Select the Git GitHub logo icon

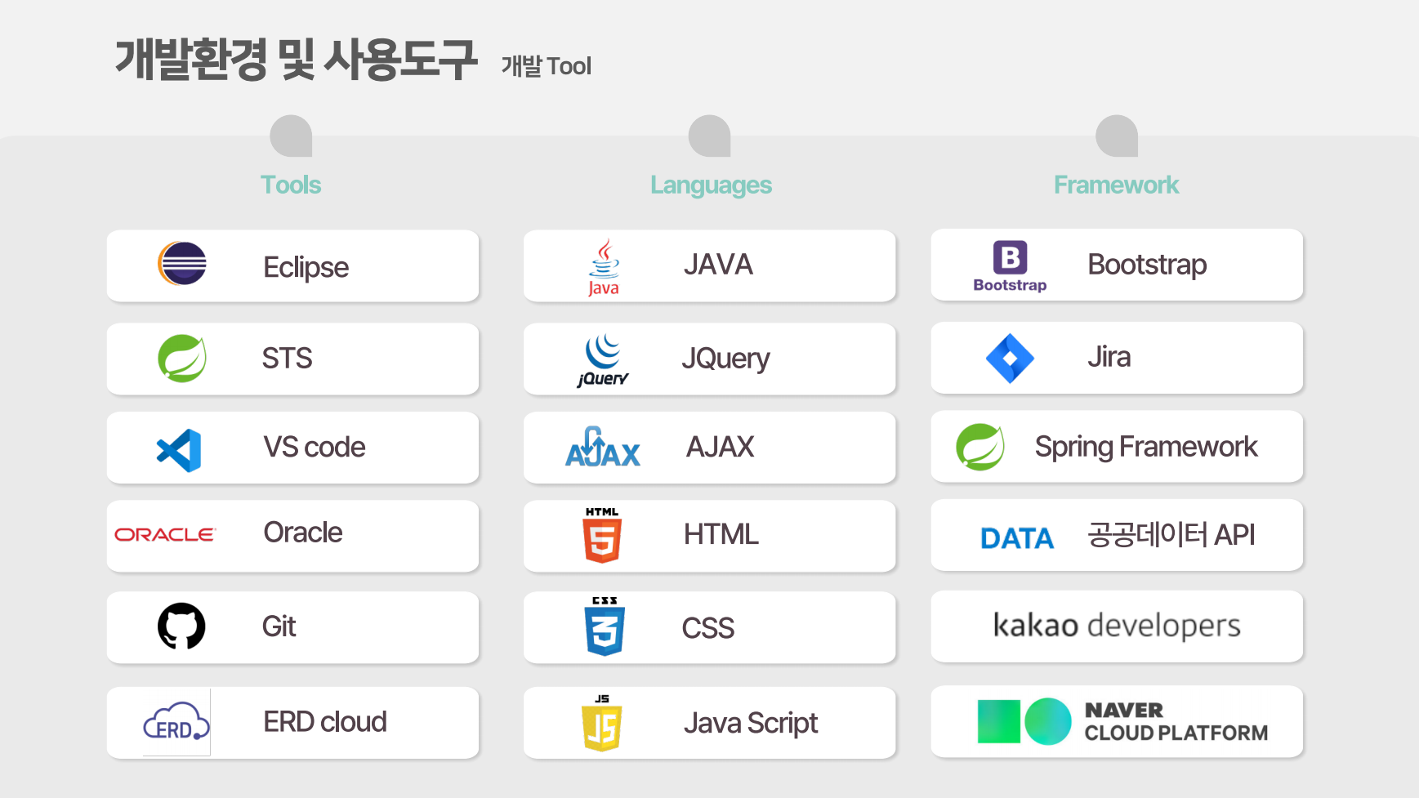pyautogui.click(x=181, y=626)
